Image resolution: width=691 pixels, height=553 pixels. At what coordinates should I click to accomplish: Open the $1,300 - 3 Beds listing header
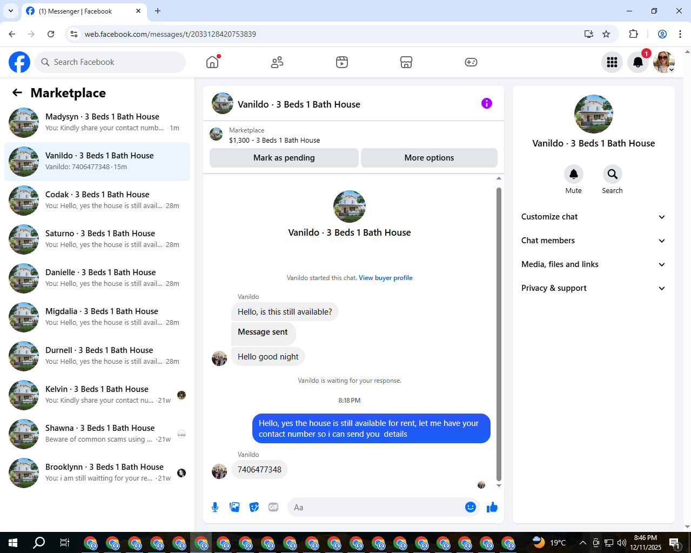[353, 135]
